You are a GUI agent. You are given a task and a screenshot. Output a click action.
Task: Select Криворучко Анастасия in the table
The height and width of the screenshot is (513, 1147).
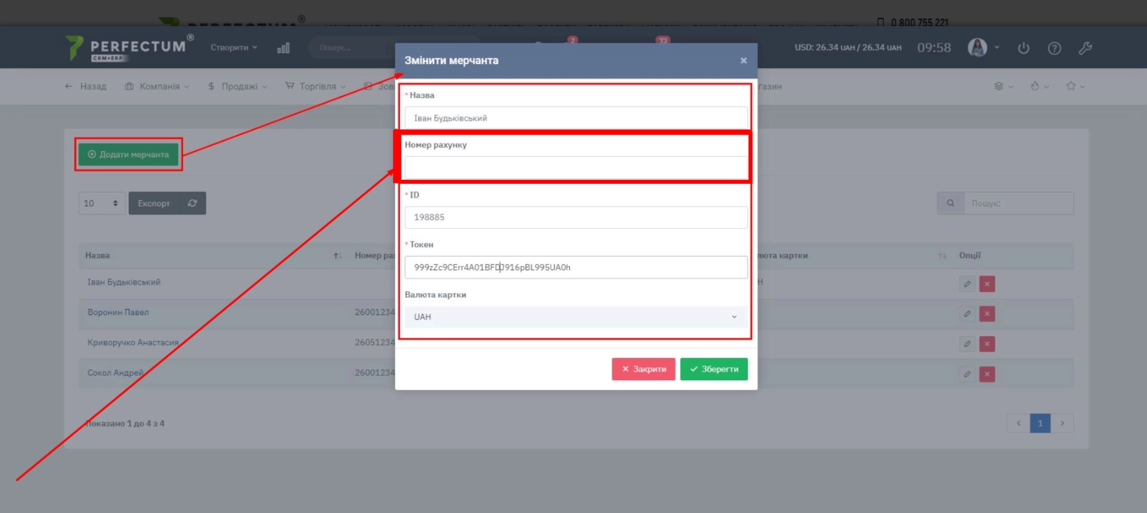tap(133, 342)
